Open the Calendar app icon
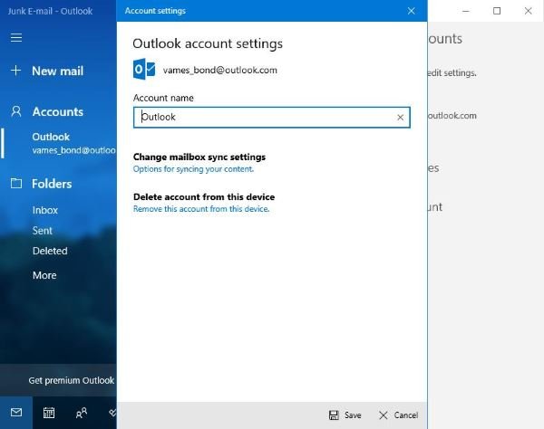Image resolution: width=544 pixels, height=429 pixels. click(x=49, y=413)
